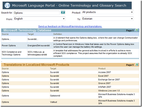Open the From language dropdown set to English

click(39, 19)
